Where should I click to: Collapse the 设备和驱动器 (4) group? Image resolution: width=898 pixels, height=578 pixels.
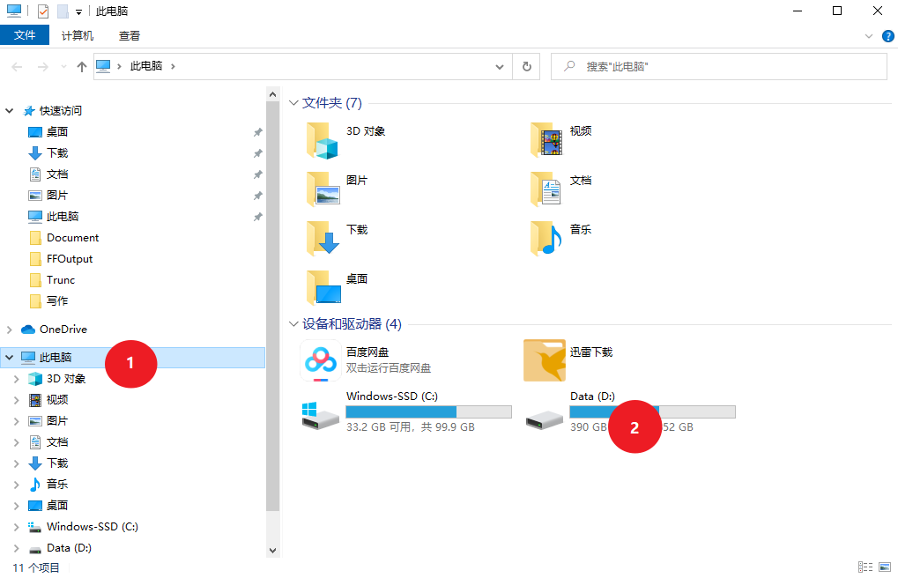tap(293, 324)
